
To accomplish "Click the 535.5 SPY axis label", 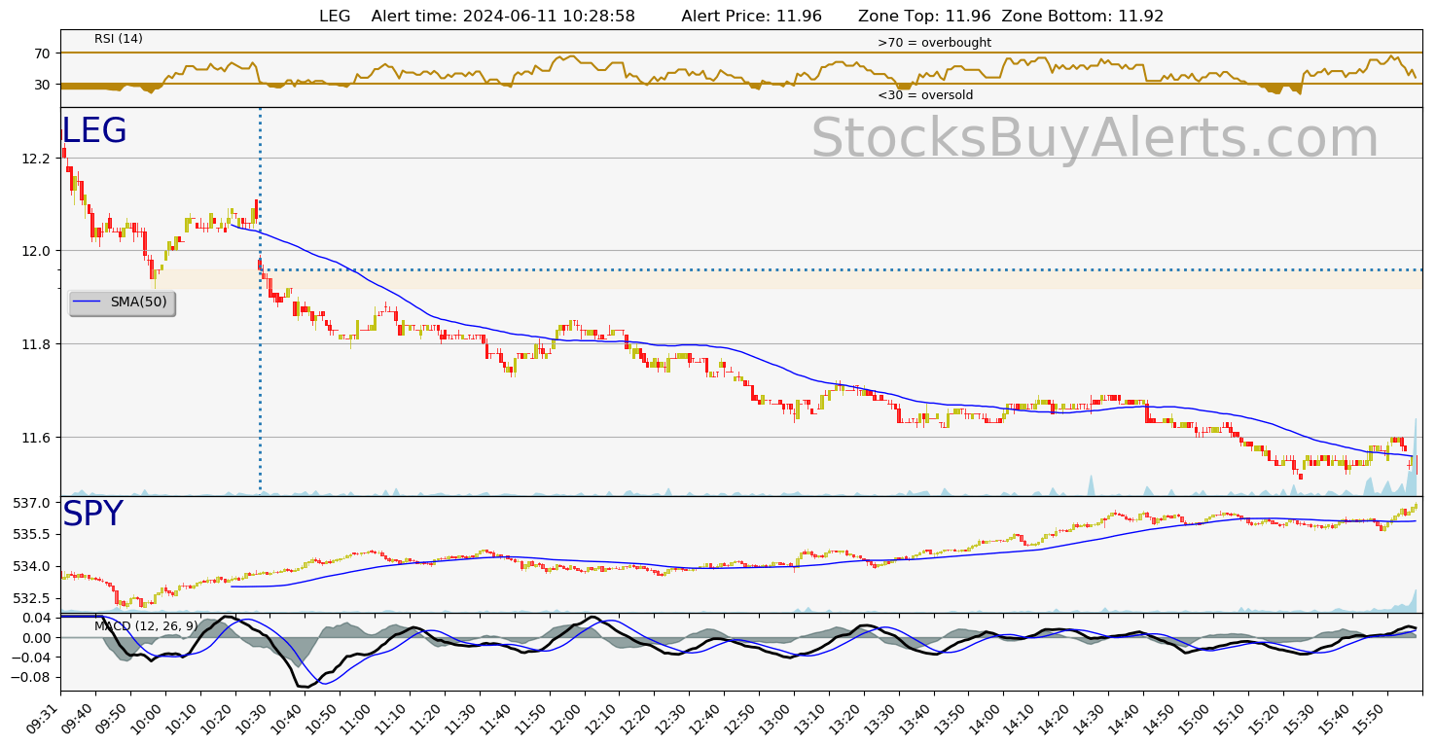I will click(32, 534).
